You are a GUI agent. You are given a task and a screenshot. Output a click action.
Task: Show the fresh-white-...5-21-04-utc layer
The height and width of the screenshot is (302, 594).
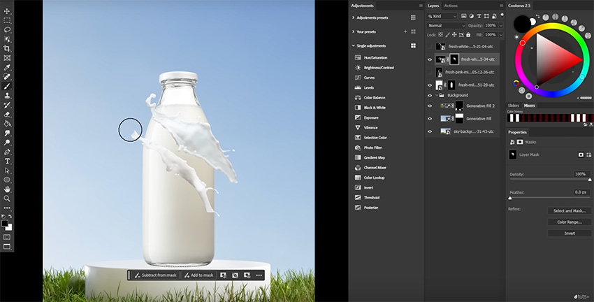click(x=430, y=47)
